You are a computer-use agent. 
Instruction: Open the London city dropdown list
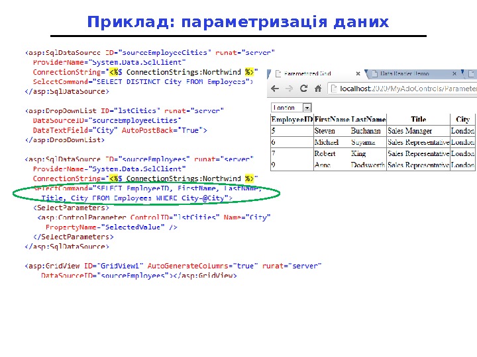(291, 108)
